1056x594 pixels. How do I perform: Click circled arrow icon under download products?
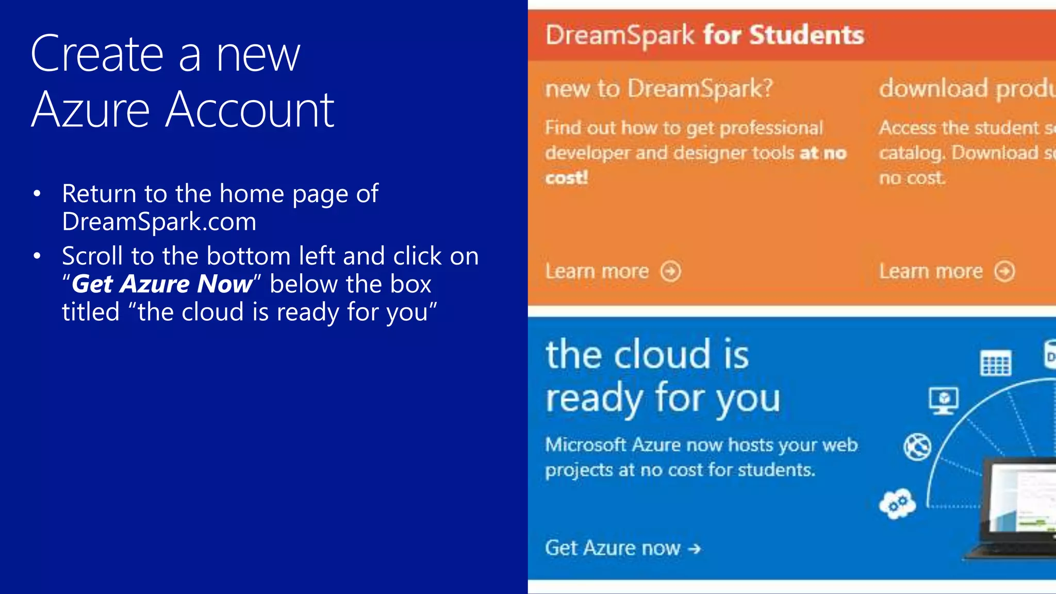[x=1004, y=271]
